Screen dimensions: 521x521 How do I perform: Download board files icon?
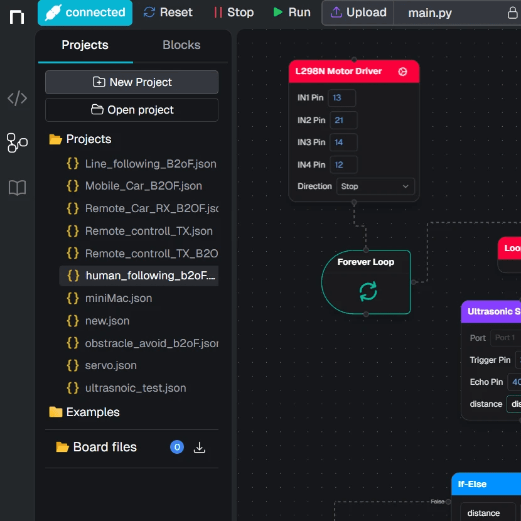tap(200, 448)
